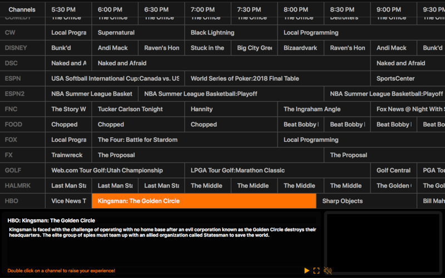Select NBA Summer League Playoff at 6:30 PM
The width and height of the screenshot is (445, 278).
pos(231,93)
